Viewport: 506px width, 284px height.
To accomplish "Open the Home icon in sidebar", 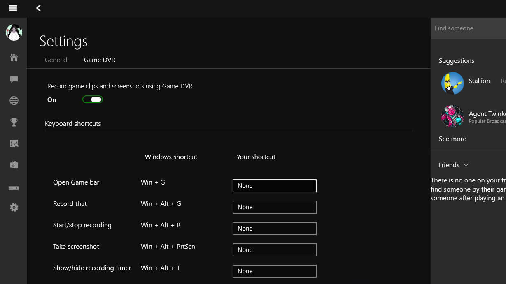I will (14, 57).
